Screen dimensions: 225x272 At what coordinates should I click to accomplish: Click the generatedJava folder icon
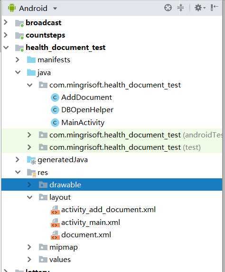(x=31, y=160)
